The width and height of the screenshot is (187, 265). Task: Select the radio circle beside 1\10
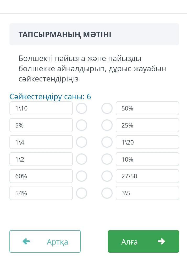81,108
